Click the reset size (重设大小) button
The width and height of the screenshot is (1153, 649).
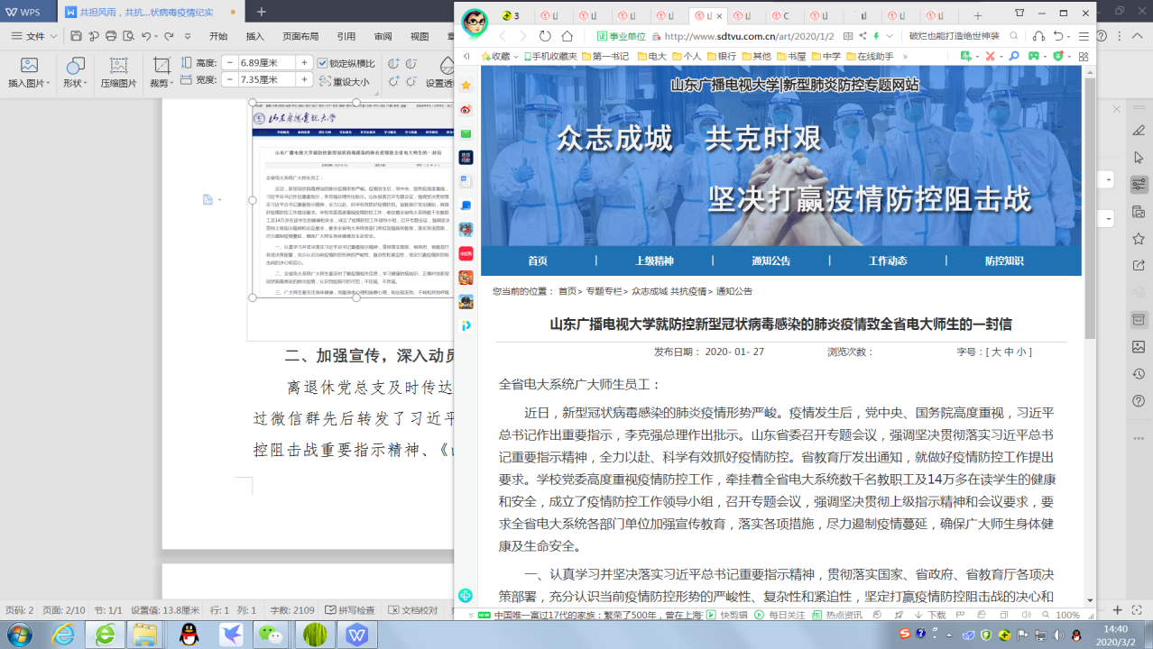(344, 81)
